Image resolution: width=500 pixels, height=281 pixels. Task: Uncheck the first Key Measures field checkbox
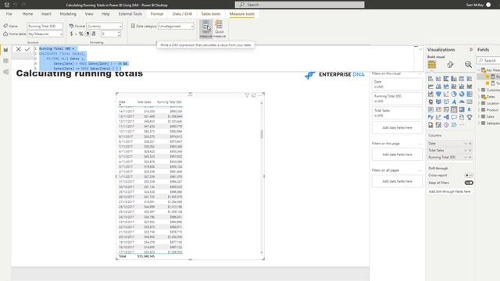point(487,76)
